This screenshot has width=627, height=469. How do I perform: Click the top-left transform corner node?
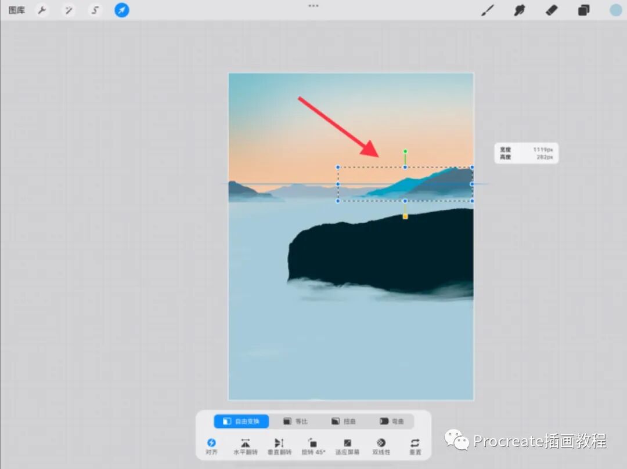pyautogui.click(x=338, y=167)
